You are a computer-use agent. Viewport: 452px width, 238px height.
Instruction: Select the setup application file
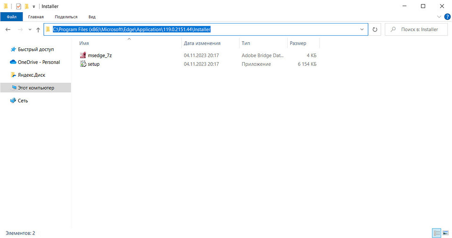click(x=94, y=64)
